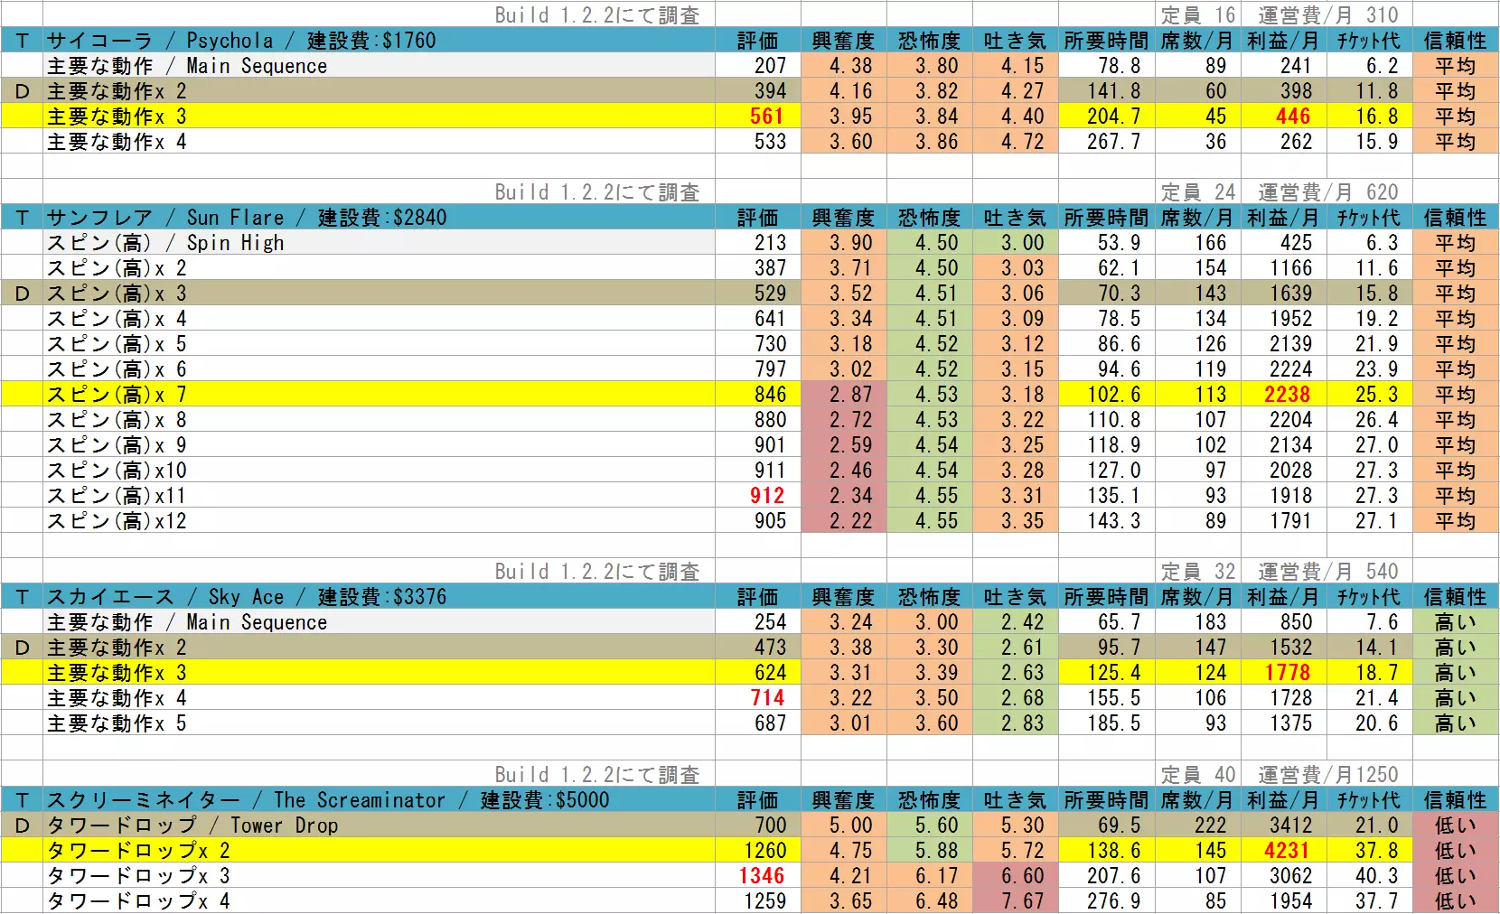Select the サイコーラ / Psychola title cell
Image resolution: width=1500 pixels, height=914 pixels.
379,41
